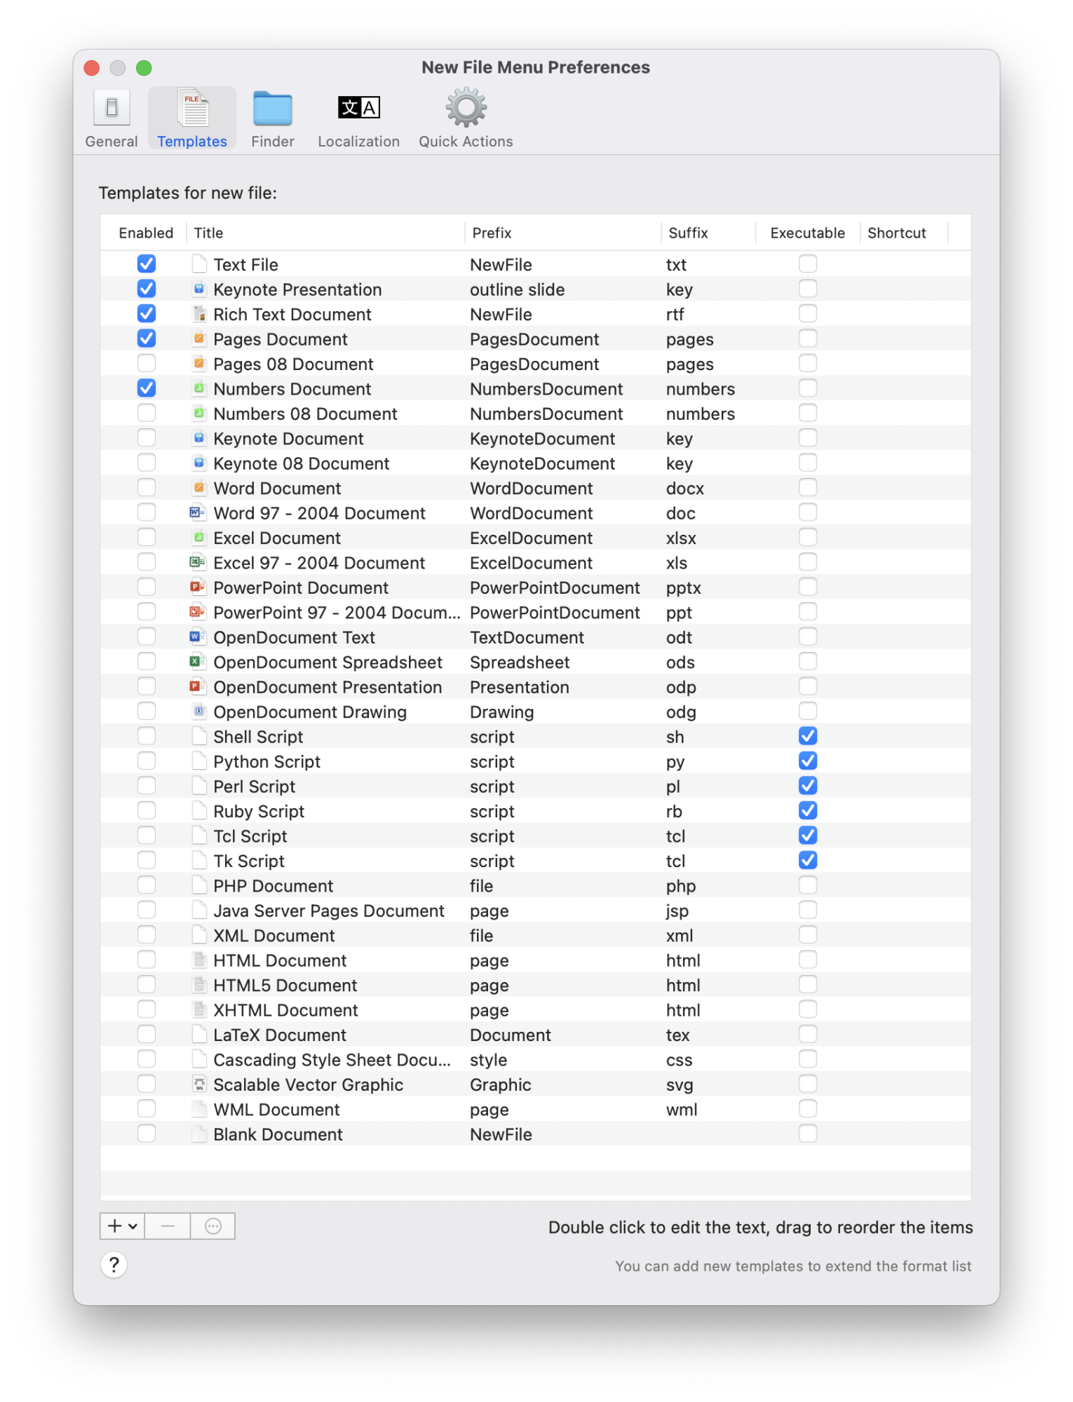Switch to the Finder preferences pane
This screenshot has height=1402, width=1073.
[272, 116]
